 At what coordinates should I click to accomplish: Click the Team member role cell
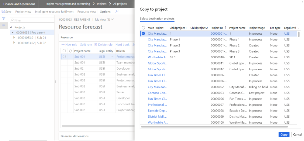tap(125, 63)
